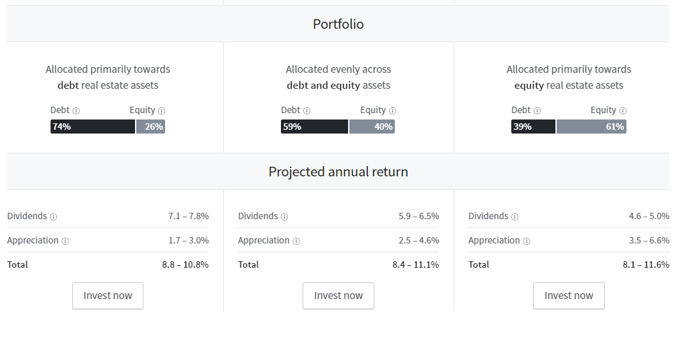Show Appreciation info for 1.7 – 3.0% row
Screen dimensions: 677x338
point(65,241)
